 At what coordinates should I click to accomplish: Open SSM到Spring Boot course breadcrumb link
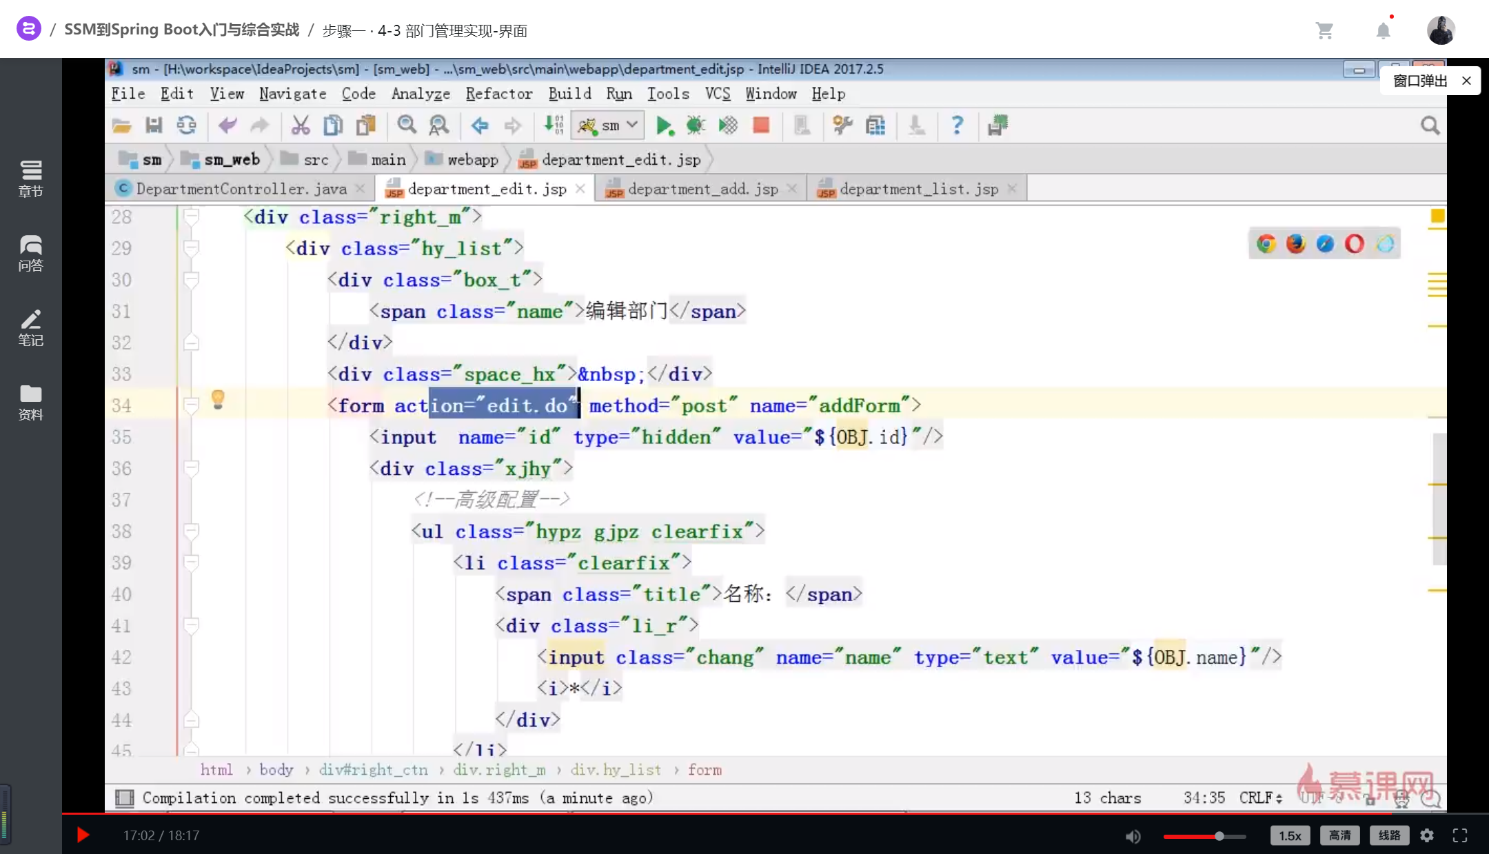181,30
